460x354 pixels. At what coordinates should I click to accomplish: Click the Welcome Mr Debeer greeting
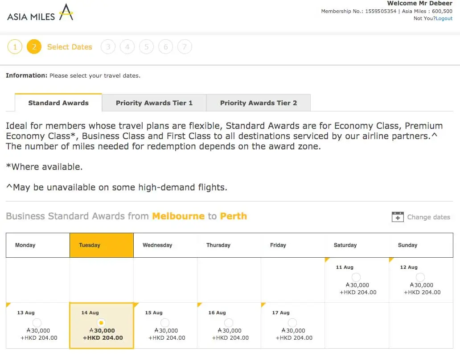click(x=420, y=3)
